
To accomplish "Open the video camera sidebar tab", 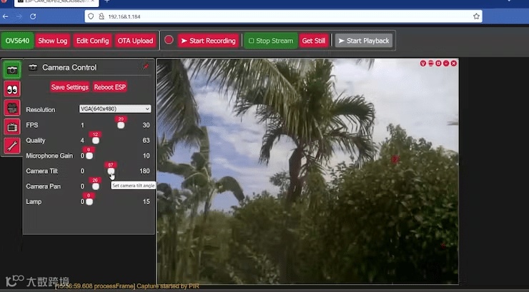I will tap(12, 108).
